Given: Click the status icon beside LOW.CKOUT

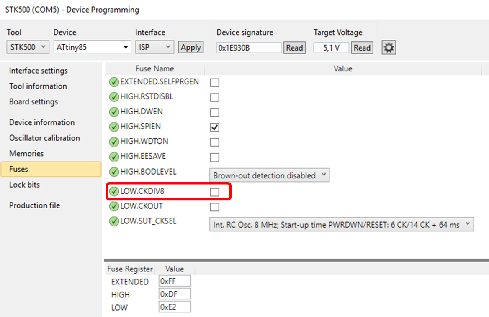Looking at the screenshot, I should click(114, 206).
